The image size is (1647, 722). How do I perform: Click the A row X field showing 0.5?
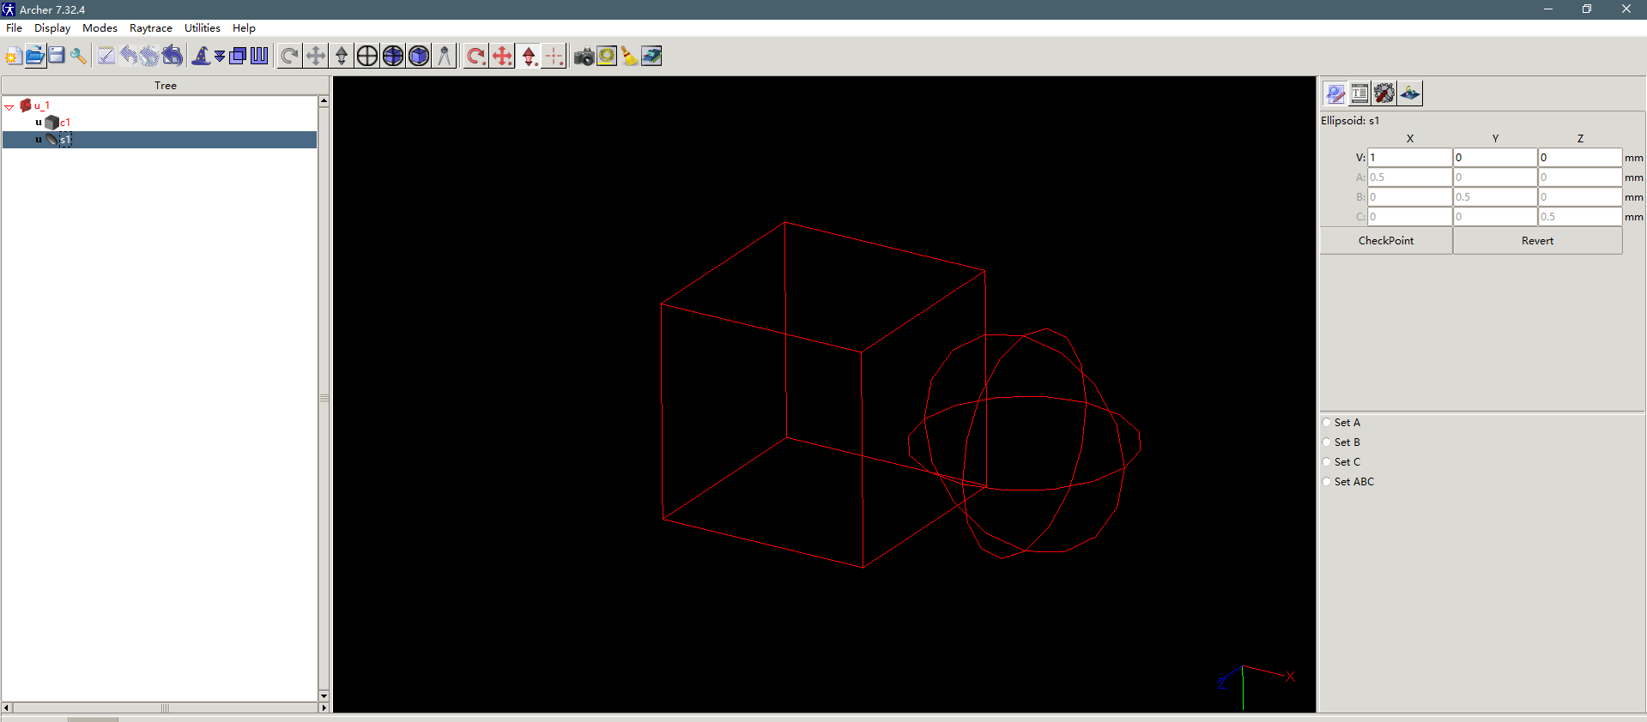point(1409,177)
